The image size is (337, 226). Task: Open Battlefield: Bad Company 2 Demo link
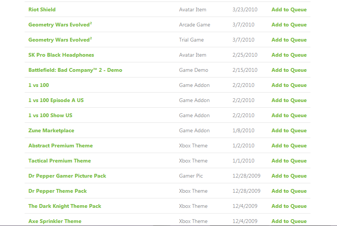click(75, 70)
